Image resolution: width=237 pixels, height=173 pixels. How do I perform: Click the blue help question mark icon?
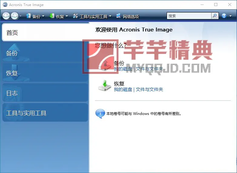pyautogui.click(x=224, y=16)
